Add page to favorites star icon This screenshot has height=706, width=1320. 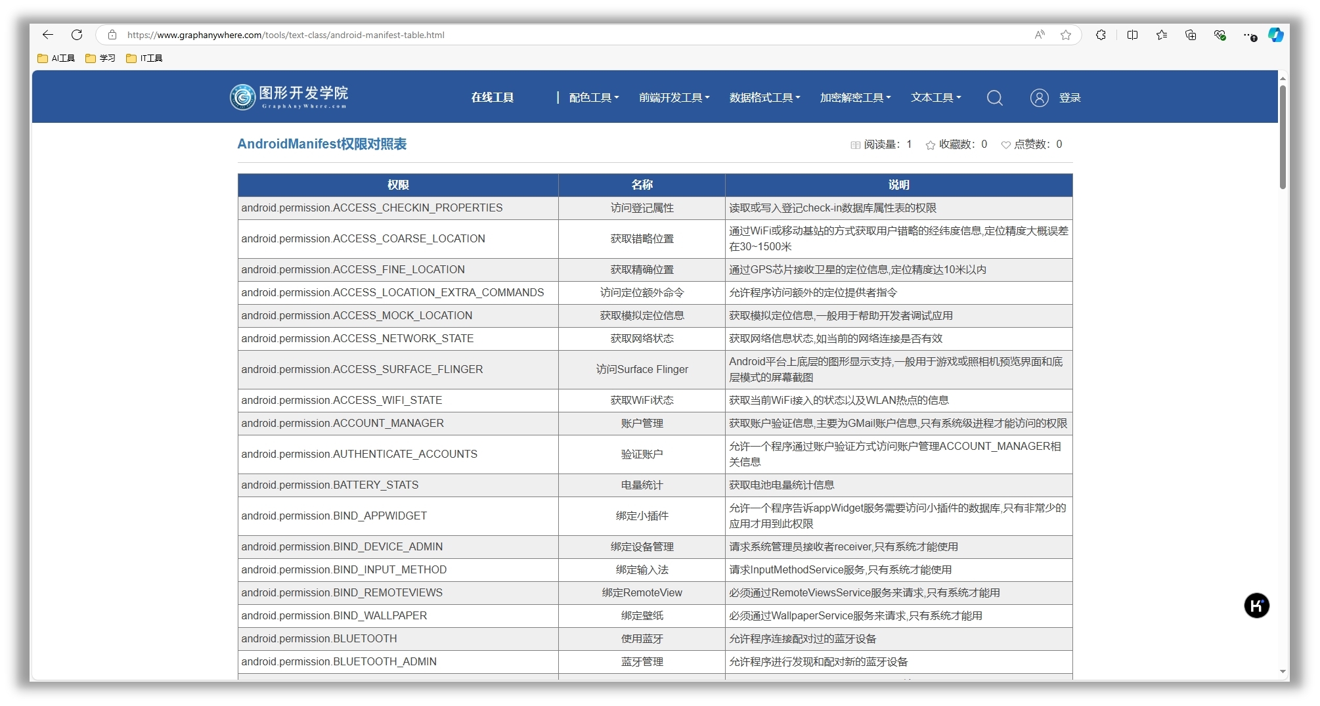tap(1066, 35)
